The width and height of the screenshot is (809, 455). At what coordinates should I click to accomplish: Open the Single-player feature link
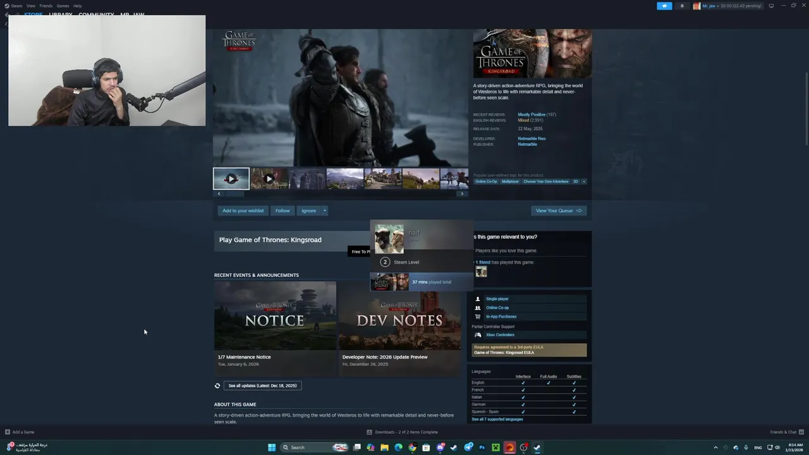tap(497, 299)
